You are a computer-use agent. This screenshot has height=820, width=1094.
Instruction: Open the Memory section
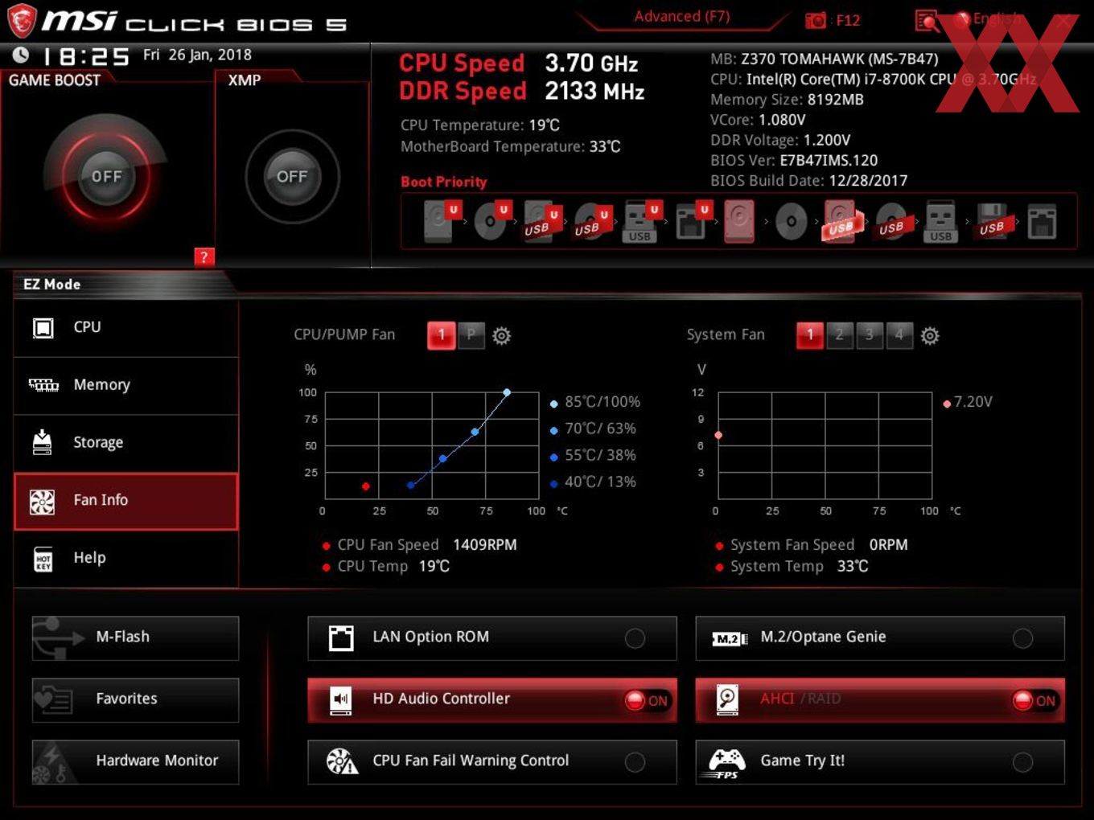pyautogui.click(x=126, y=386)
